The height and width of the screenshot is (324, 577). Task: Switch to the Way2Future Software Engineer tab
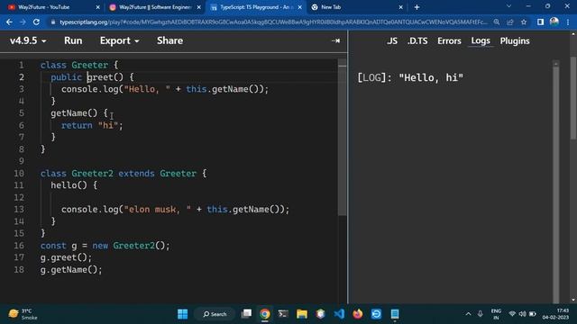click(154, 7)
